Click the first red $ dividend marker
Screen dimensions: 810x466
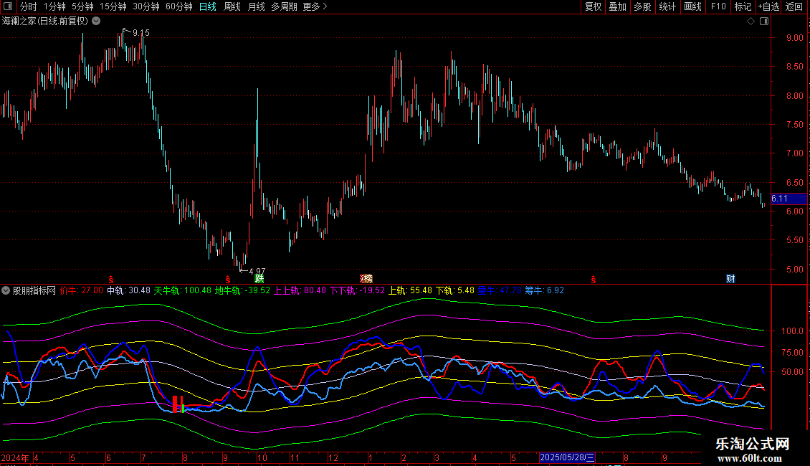point(110,278)
